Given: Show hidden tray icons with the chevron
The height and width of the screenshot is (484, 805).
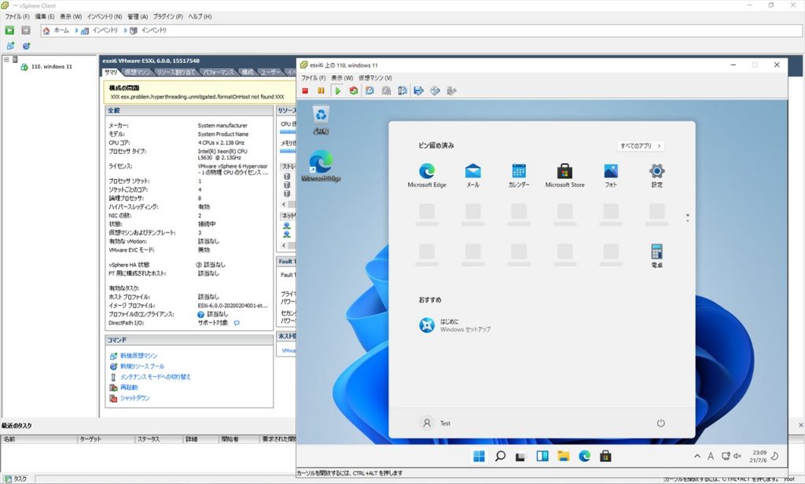Looking at the screenshot, I should 697,456.
